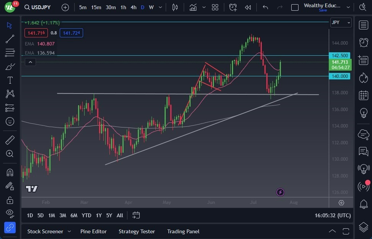Select the 1Y date range button

(98, 215)
